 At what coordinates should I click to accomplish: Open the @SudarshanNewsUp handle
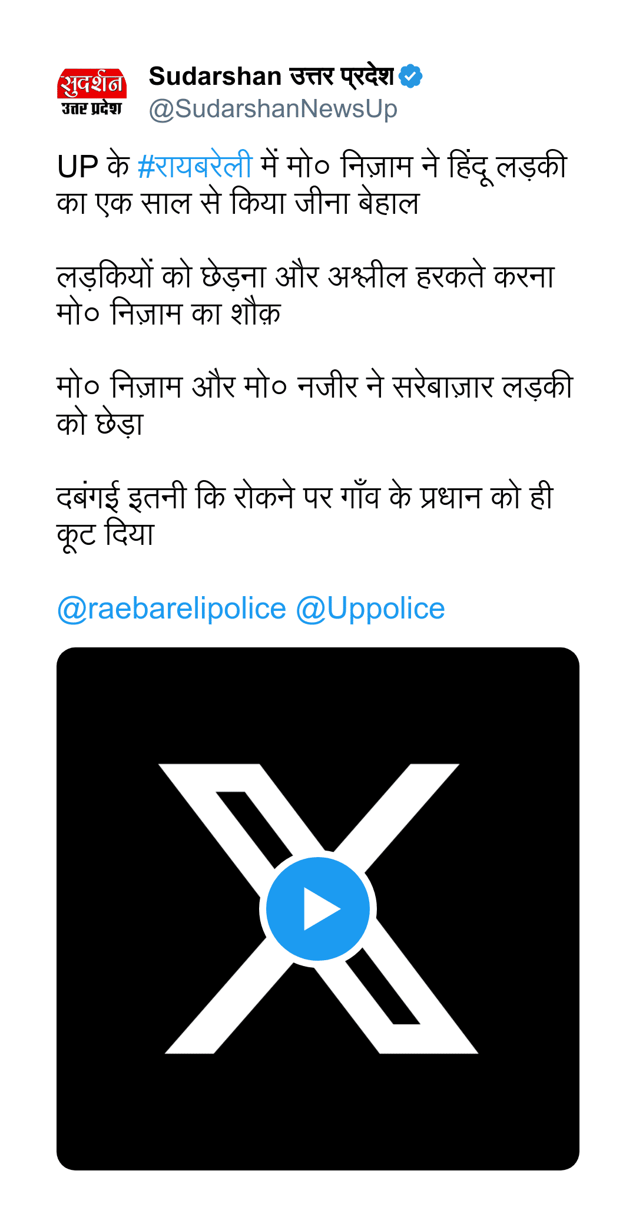click(273, 110)
